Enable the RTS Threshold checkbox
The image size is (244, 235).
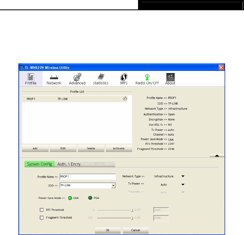[42, 210]
